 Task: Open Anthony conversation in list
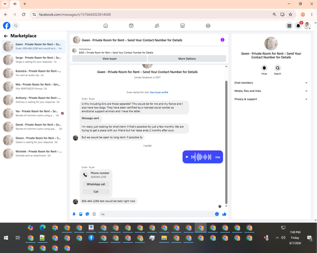[x=34, y=100]
